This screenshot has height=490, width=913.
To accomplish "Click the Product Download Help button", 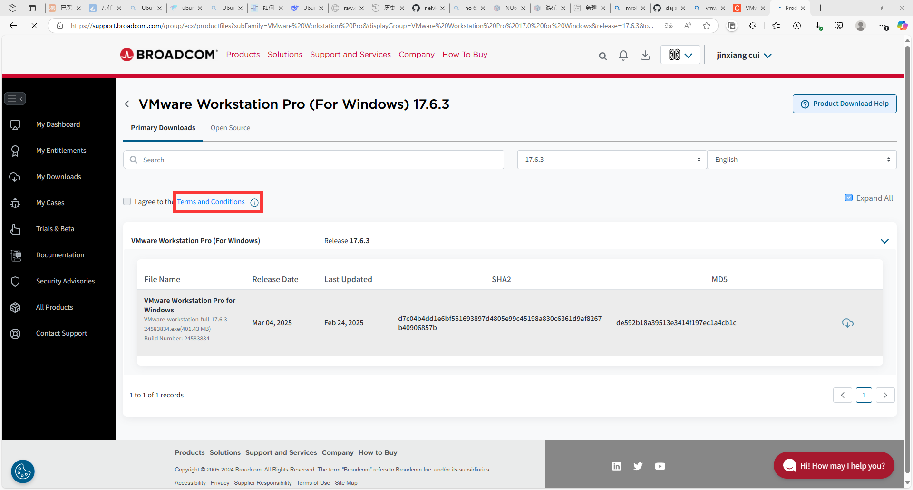I will 845,104.
